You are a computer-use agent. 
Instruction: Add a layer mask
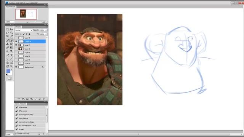coord(27,99)
